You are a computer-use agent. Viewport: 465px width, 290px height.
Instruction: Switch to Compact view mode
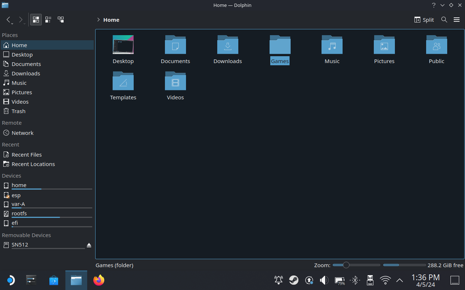[48, 20]
